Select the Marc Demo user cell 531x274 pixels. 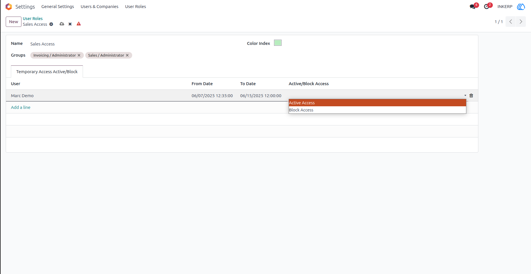[x=22, y=96]
